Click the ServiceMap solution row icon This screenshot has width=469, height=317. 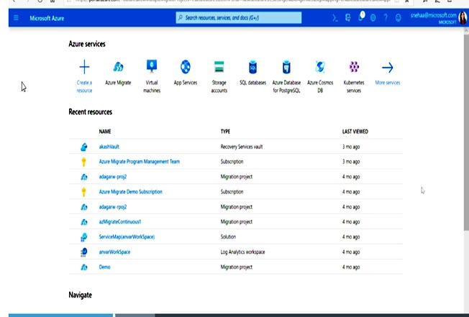(83, 237)
